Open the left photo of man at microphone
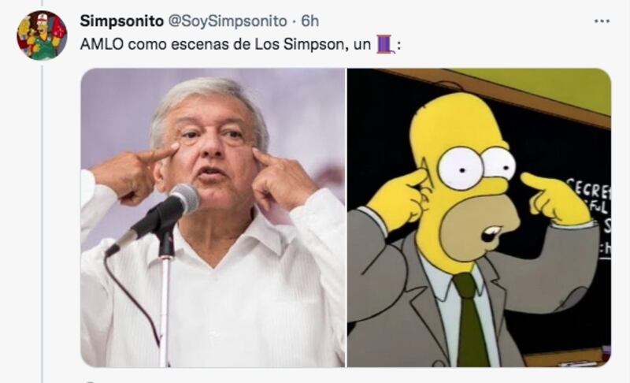The height and width of the screenshot is (383, 630). [x=213, y=218]
